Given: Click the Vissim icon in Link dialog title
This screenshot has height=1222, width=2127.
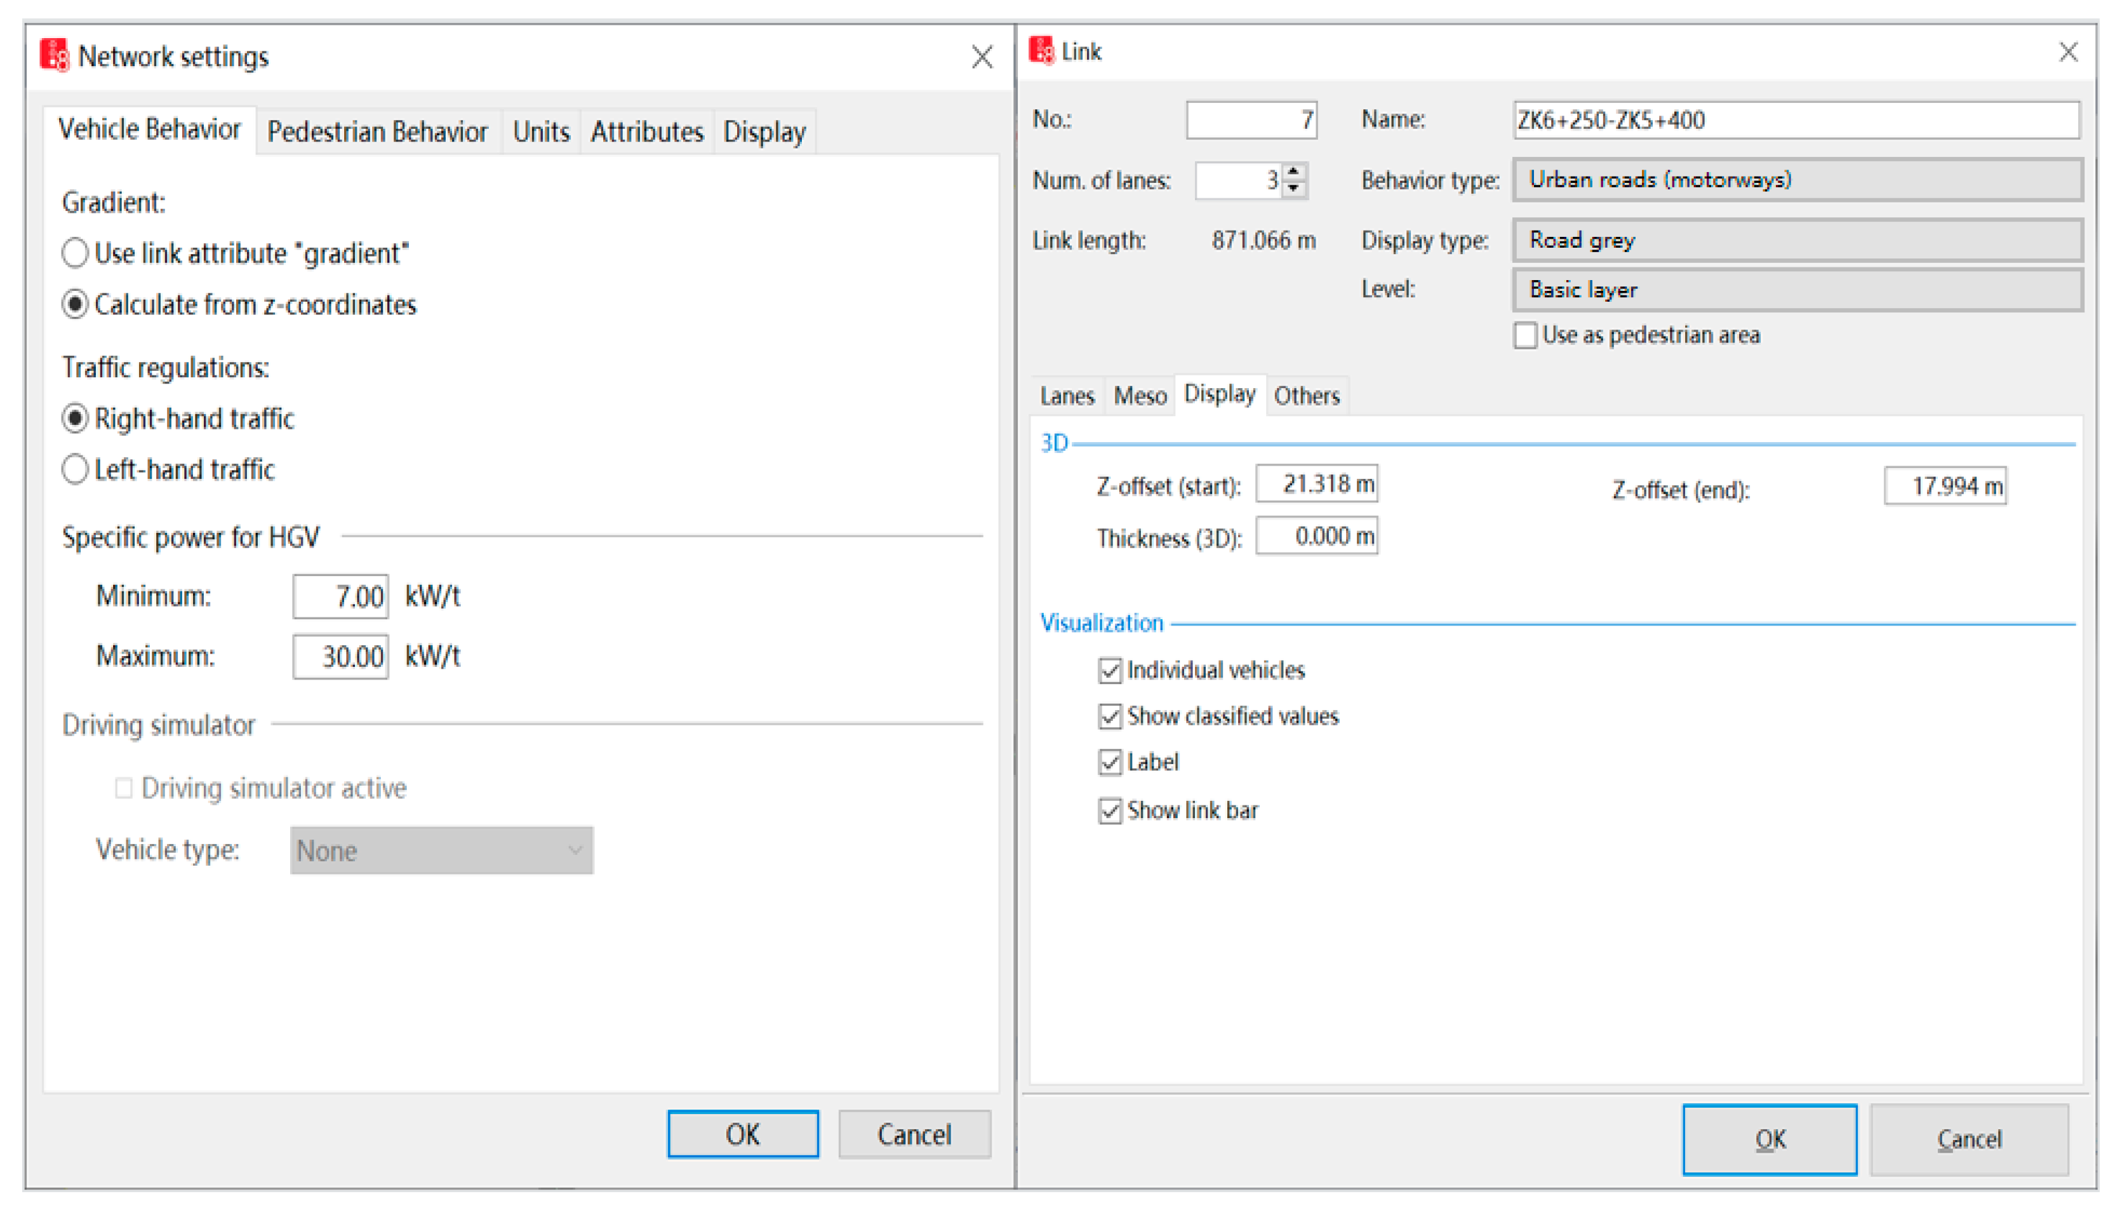Looking at the screenshot, I should 1041,51.
